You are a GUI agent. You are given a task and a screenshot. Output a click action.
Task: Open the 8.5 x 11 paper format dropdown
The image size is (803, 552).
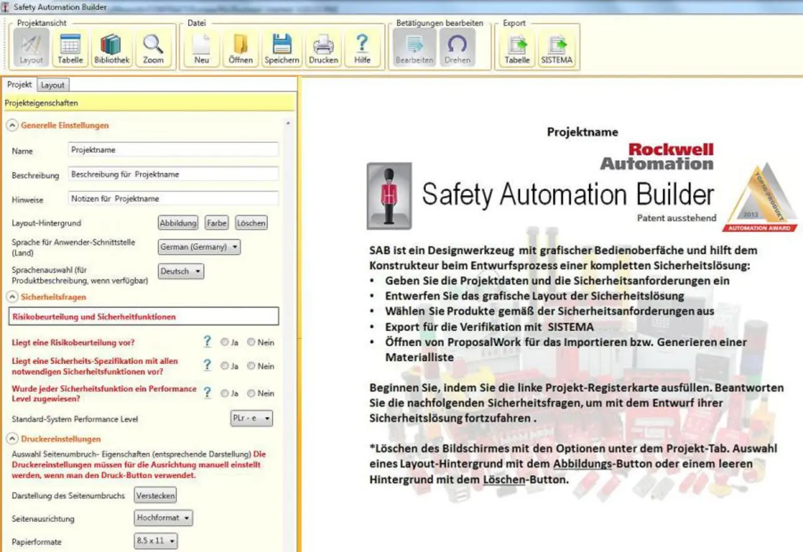pyautogui.click(x=156, y=541)
